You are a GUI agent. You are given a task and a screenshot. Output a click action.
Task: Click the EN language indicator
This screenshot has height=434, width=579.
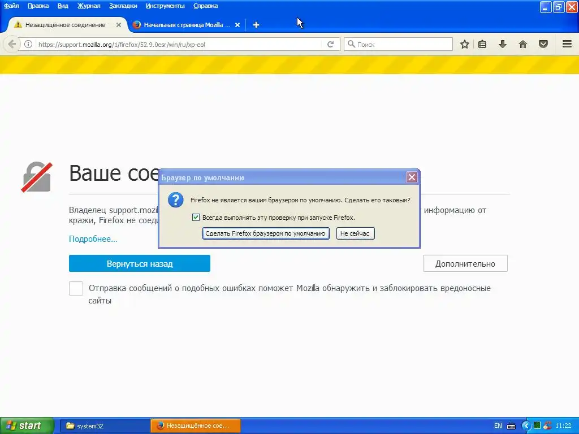coord(498,426)
